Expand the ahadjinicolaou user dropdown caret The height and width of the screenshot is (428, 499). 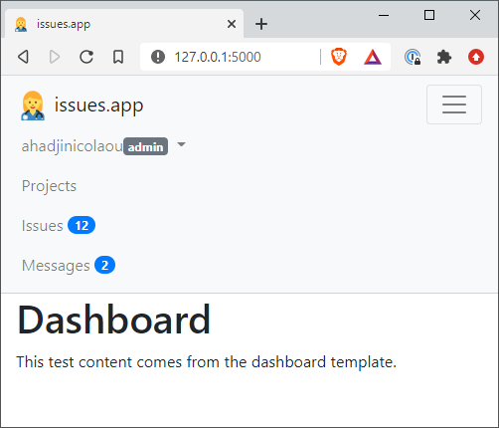pos(181,144)
